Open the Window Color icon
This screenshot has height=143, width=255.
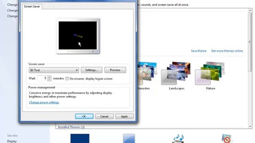[129, 138]
